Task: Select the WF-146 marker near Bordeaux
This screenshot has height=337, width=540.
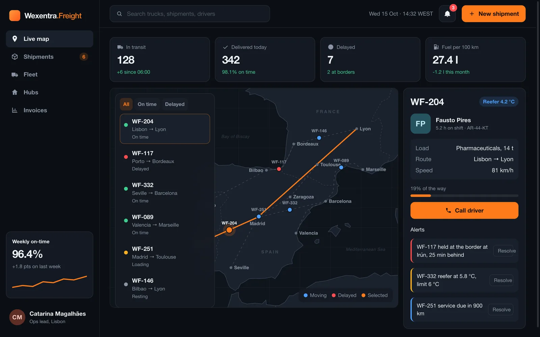Action: pos(319,138)
